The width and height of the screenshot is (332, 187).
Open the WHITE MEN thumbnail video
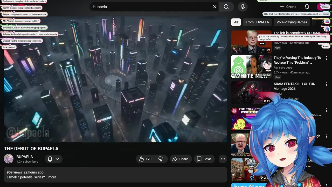pyautogui.click(x=251, y=67)
